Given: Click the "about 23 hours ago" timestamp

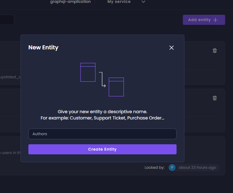Looking at the screenshot, I should point(197,168).
